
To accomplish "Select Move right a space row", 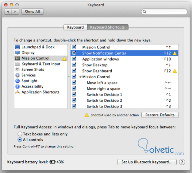I will tap(124, 88).
